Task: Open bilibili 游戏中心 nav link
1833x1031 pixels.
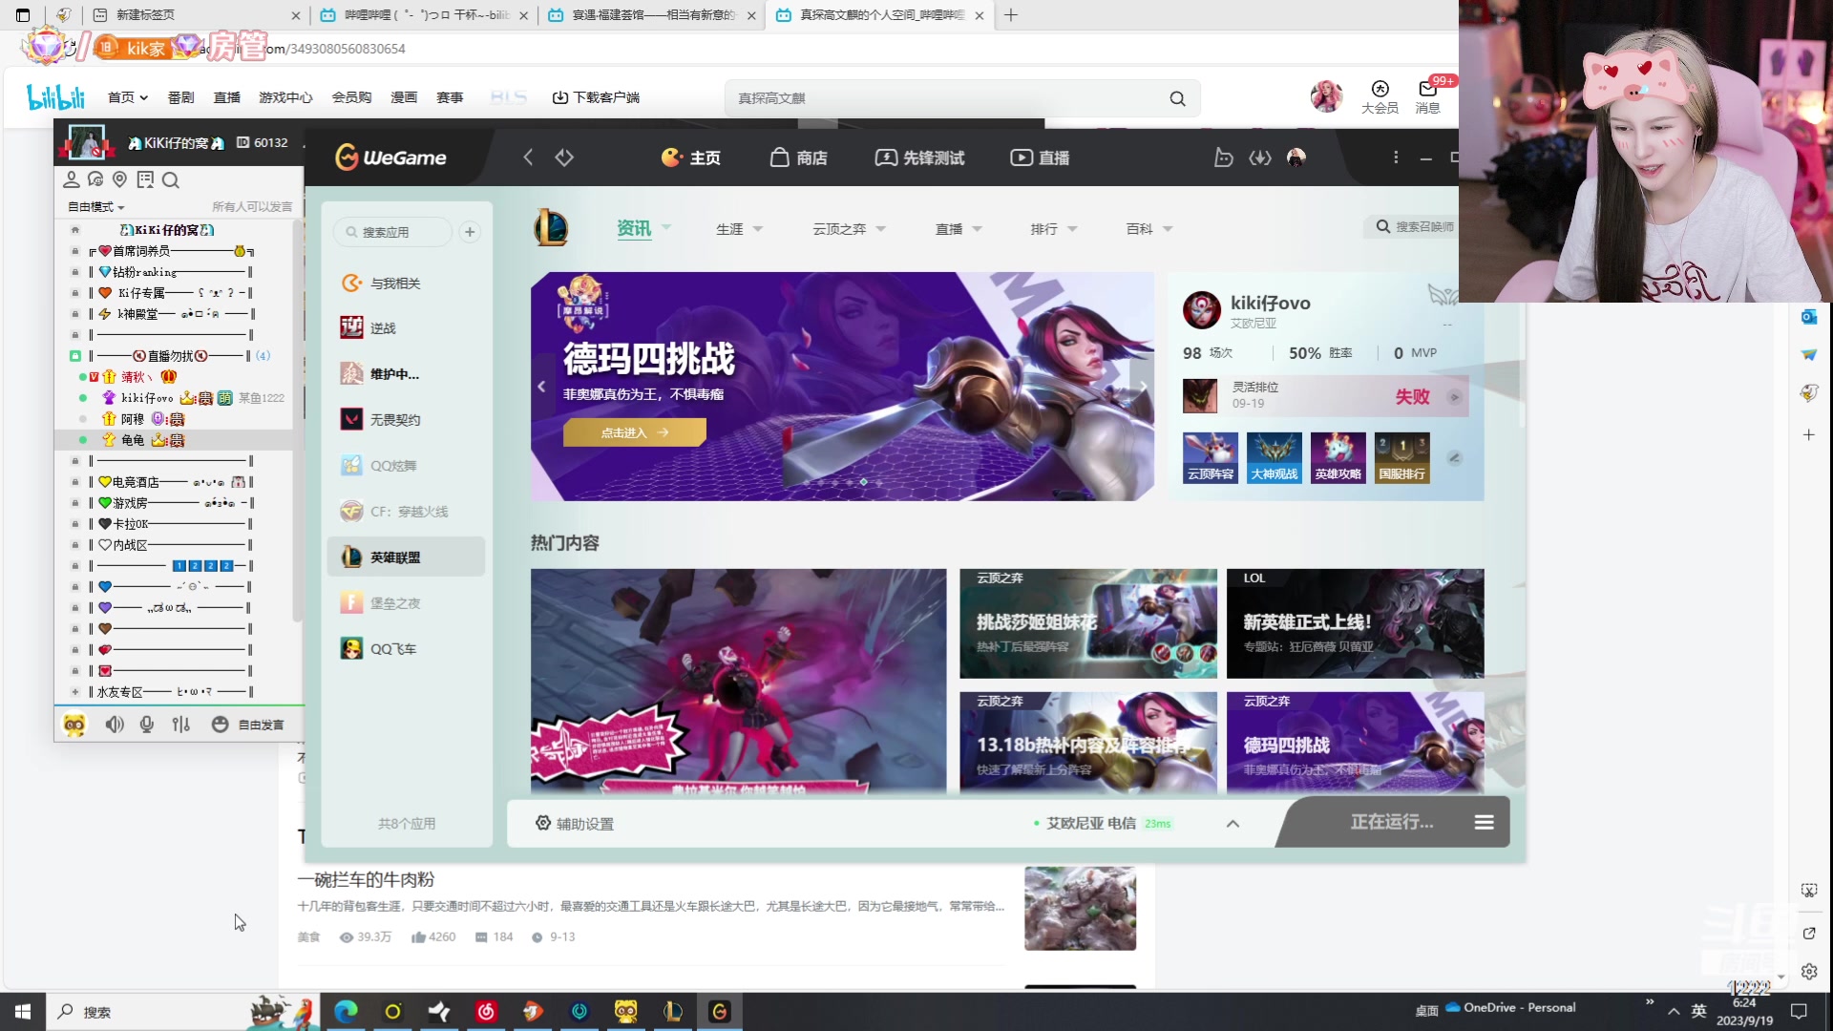Action: (x=285, y=97)
